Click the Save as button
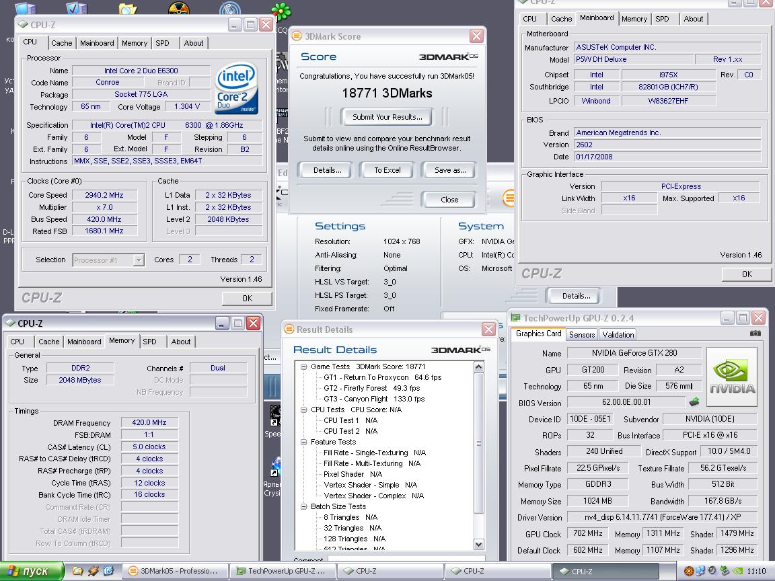Image resolution: width=775 pixels, height=581 pixels. point(450,170)
